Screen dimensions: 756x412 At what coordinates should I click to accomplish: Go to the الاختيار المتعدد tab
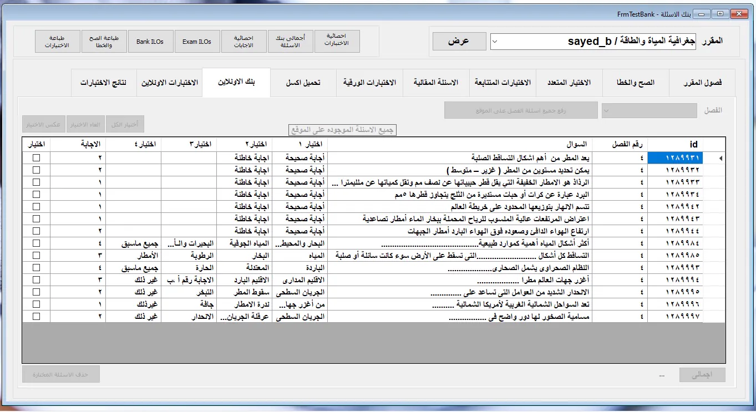coord(569,83)
